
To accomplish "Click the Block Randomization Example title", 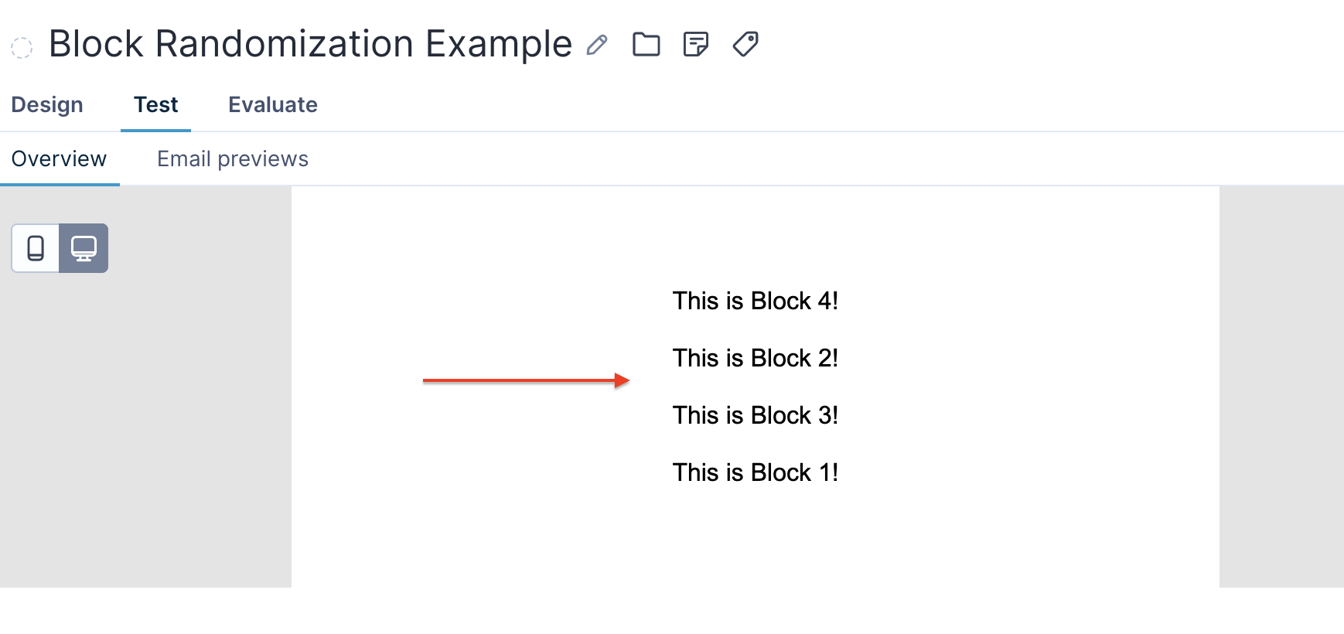I will tap(310, 43).
